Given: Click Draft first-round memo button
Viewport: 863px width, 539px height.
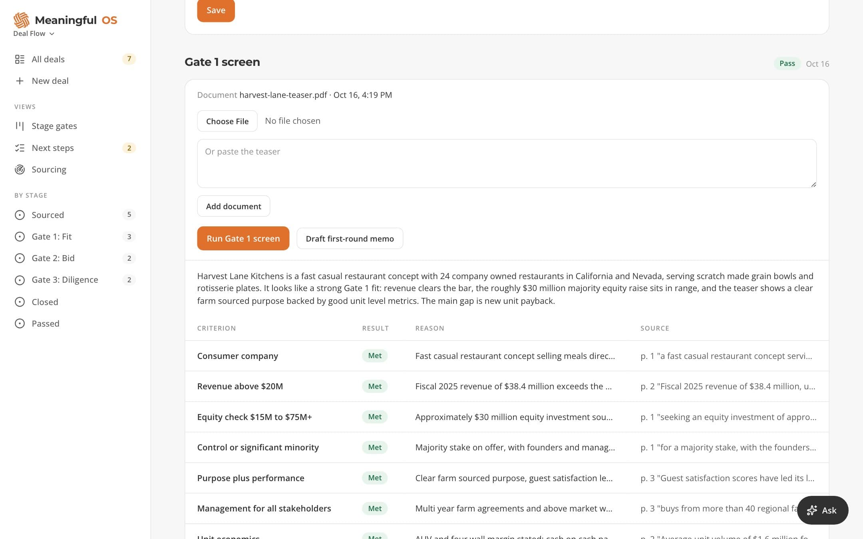Looking at the screenshot, I should 350,238.
